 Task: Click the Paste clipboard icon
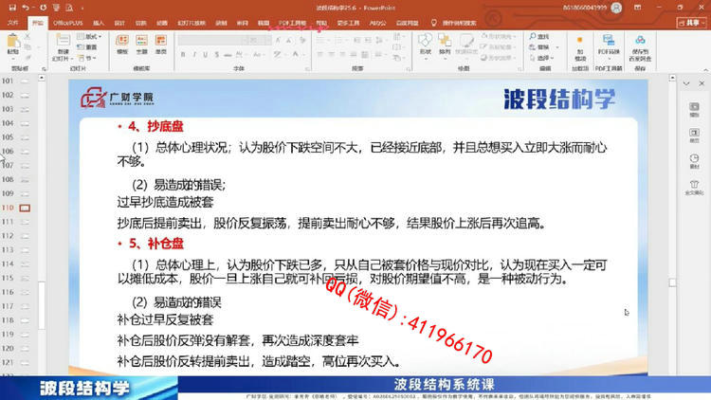pos(13,42)
